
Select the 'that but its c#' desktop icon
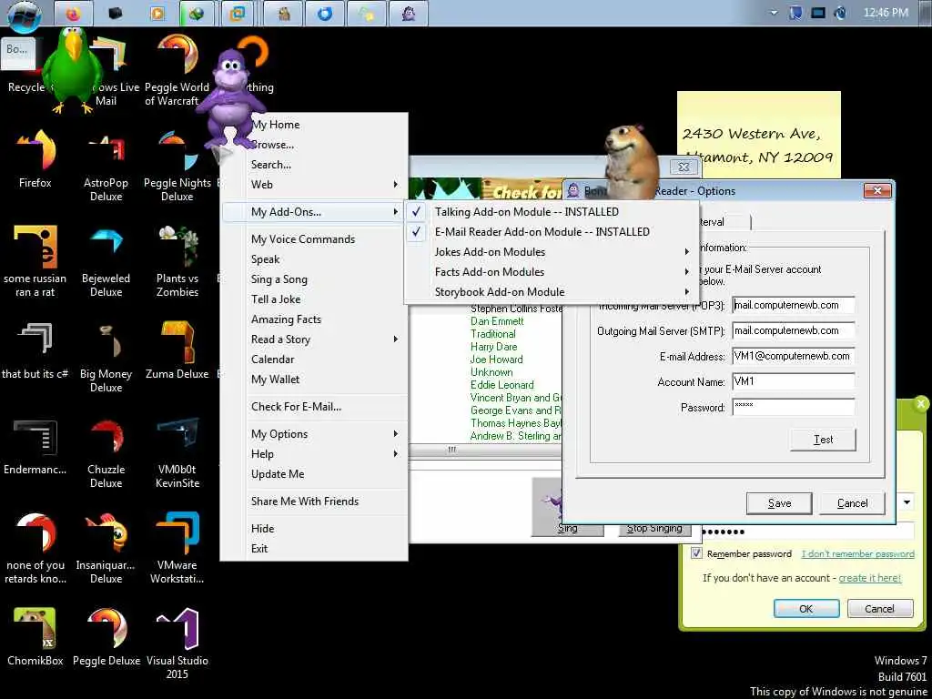[35, 350]
